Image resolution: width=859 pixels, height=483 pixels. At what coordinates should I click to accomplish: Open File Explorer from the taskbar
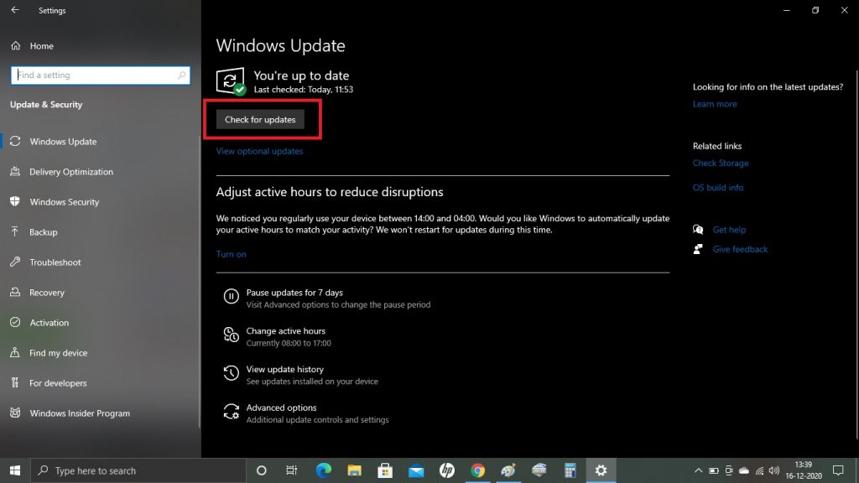(x=354, y=470)
